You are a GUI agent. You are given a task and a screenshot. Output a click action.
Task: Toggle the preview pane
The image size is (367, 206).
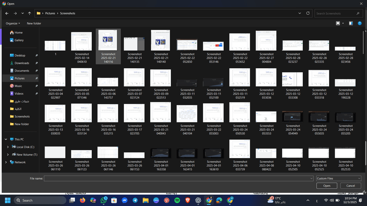[x=351, y=23]
